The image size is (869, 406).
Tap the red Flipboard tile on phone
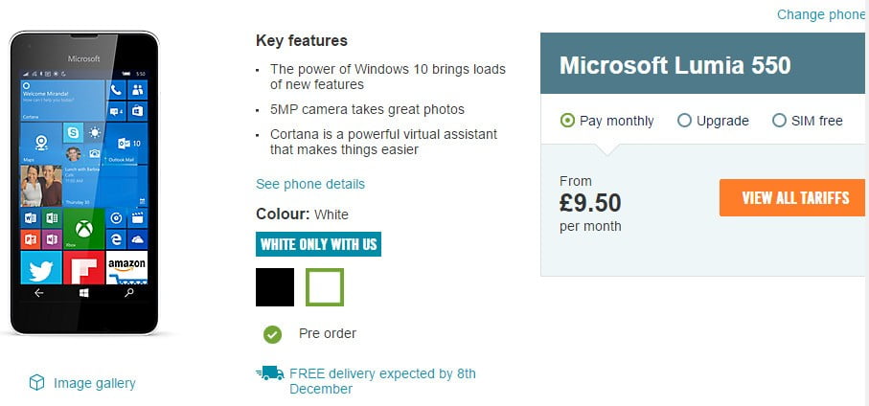click(x=83, y=268)
